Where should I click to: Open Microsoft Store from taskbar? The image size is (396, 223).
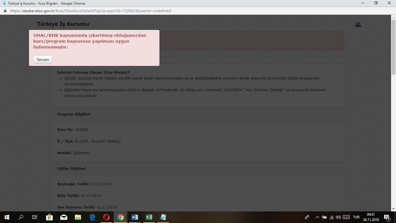(49, 217)
